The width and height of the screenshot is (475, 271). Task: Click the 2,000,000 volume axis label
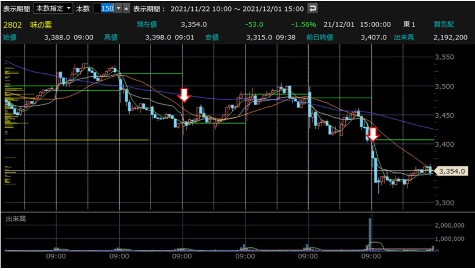[x=450, y=225]
